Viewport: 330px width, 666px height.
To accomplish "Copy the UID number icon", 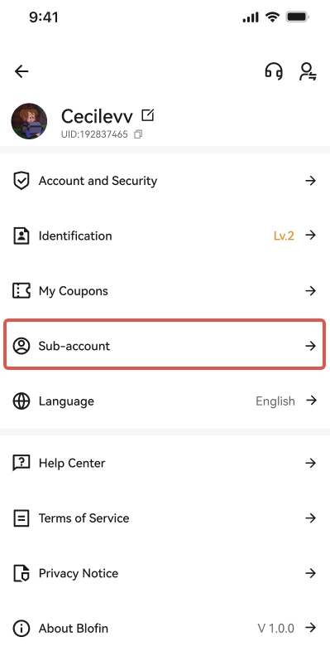I will [x=138, y=134].
